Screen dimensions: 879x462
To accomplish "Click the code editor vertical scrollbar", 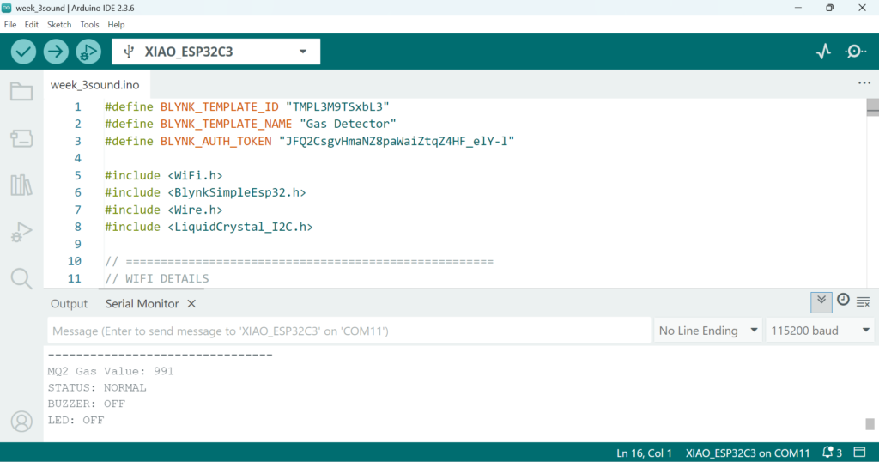I will (x=872, y=106).
